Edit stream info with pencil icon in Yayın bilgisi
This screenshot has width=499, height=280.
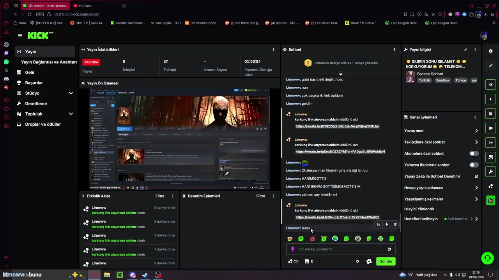pos(465,50)
